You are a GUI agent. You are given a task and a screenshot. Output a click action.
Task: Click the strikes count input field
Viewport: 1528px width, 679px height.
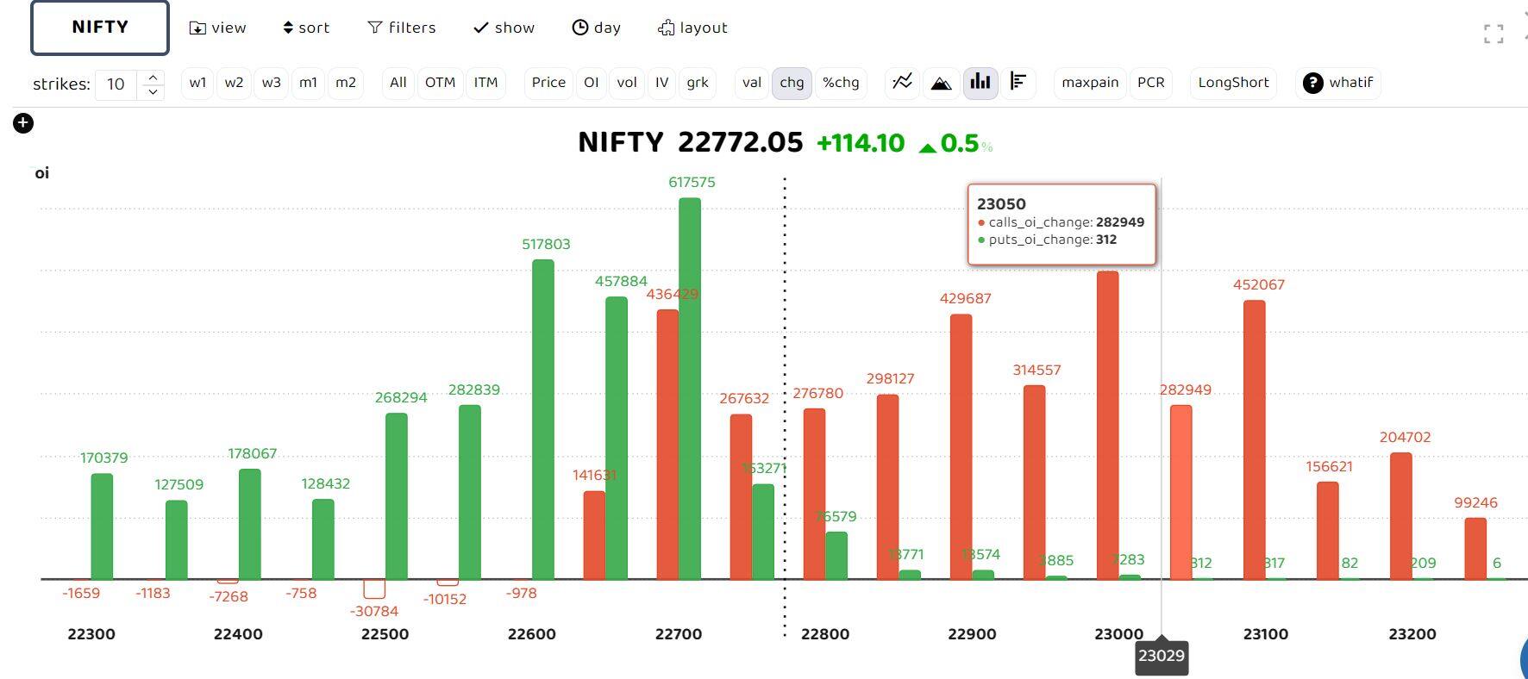116,84
